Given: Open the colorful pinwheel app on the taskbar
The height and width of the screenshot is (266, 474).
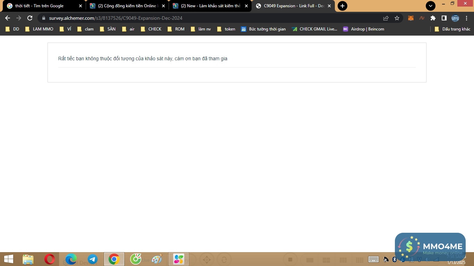Looking at the screenshot, I should 179,259.
